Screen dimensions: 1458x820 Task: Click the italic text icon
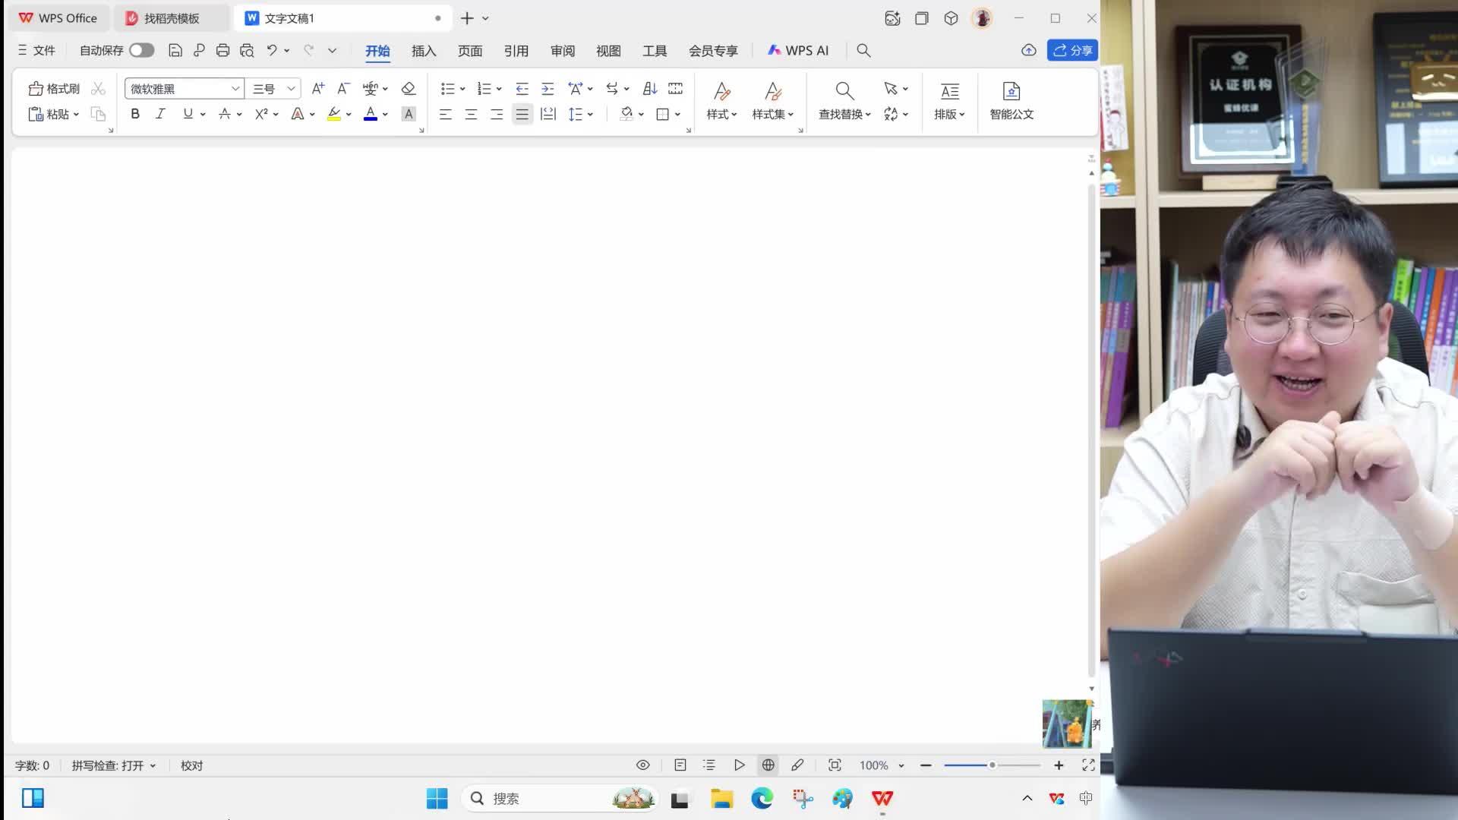click(160, 114)
